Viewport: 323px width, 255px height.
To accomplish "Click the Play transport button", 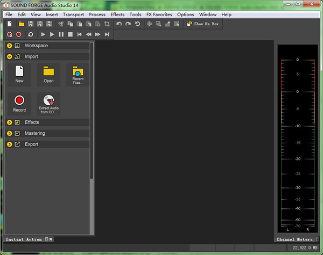I will pos(52,34).
